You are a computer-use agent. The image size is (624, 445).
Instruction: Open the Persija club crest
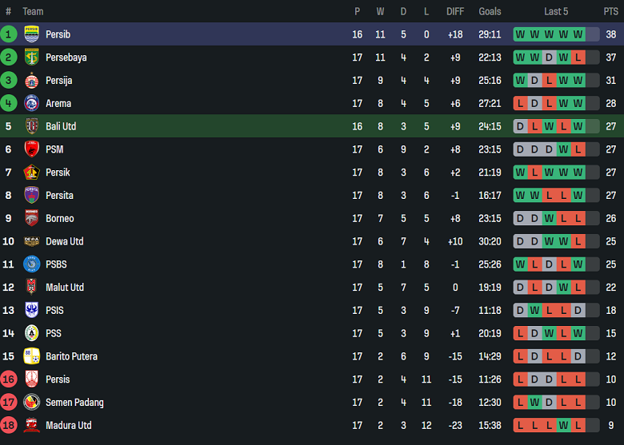[32, 81]
